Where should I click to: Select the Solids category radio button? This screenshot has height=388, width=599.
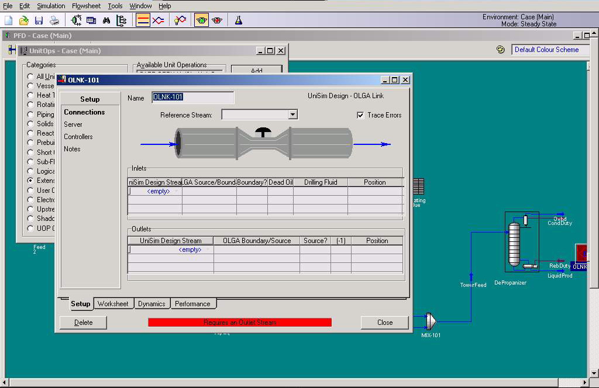coord(30,124)
